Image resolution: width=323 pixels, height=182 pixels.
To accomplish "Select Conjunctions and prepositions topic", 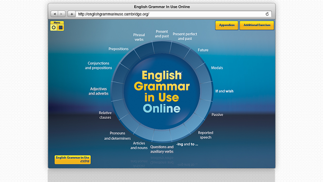I will pos(98,66).
